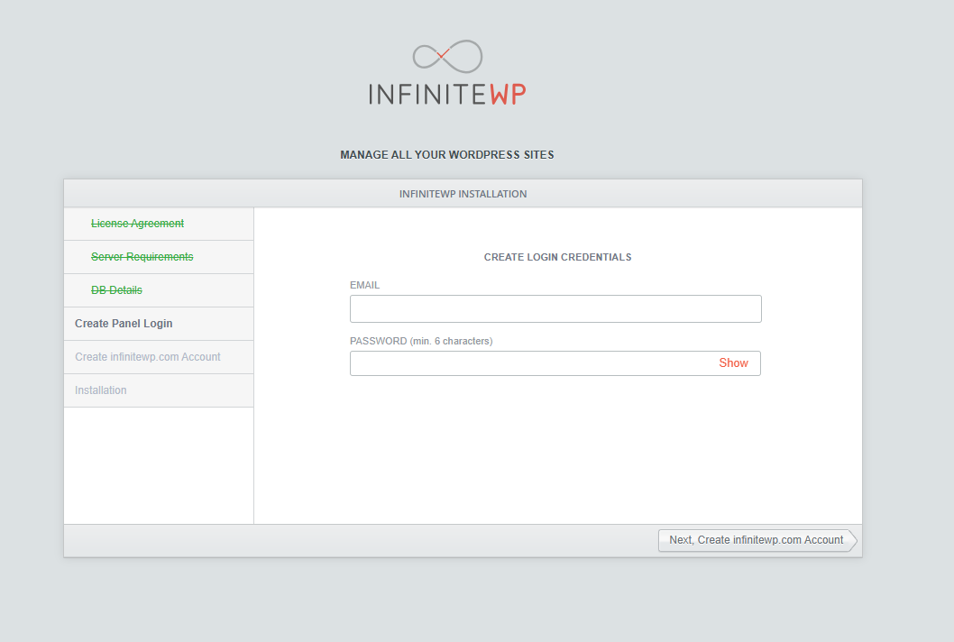Viewport: 954px width, 642px height.
Task: Click Next, Create infinitewp.com Account button
Action: coord(757,540)
